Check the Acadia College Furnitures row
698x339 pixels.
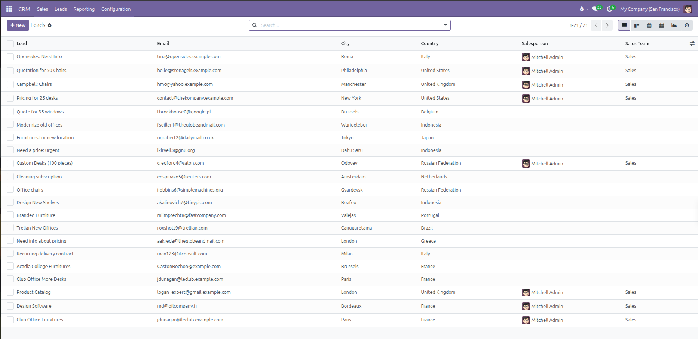point(10,266)
